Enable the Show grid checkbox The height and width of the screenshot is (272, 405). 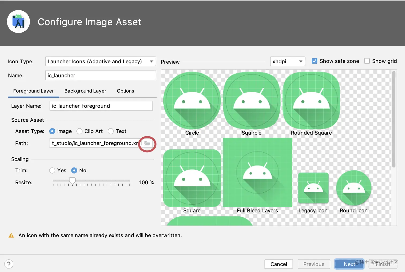click(x=367, y=61)
